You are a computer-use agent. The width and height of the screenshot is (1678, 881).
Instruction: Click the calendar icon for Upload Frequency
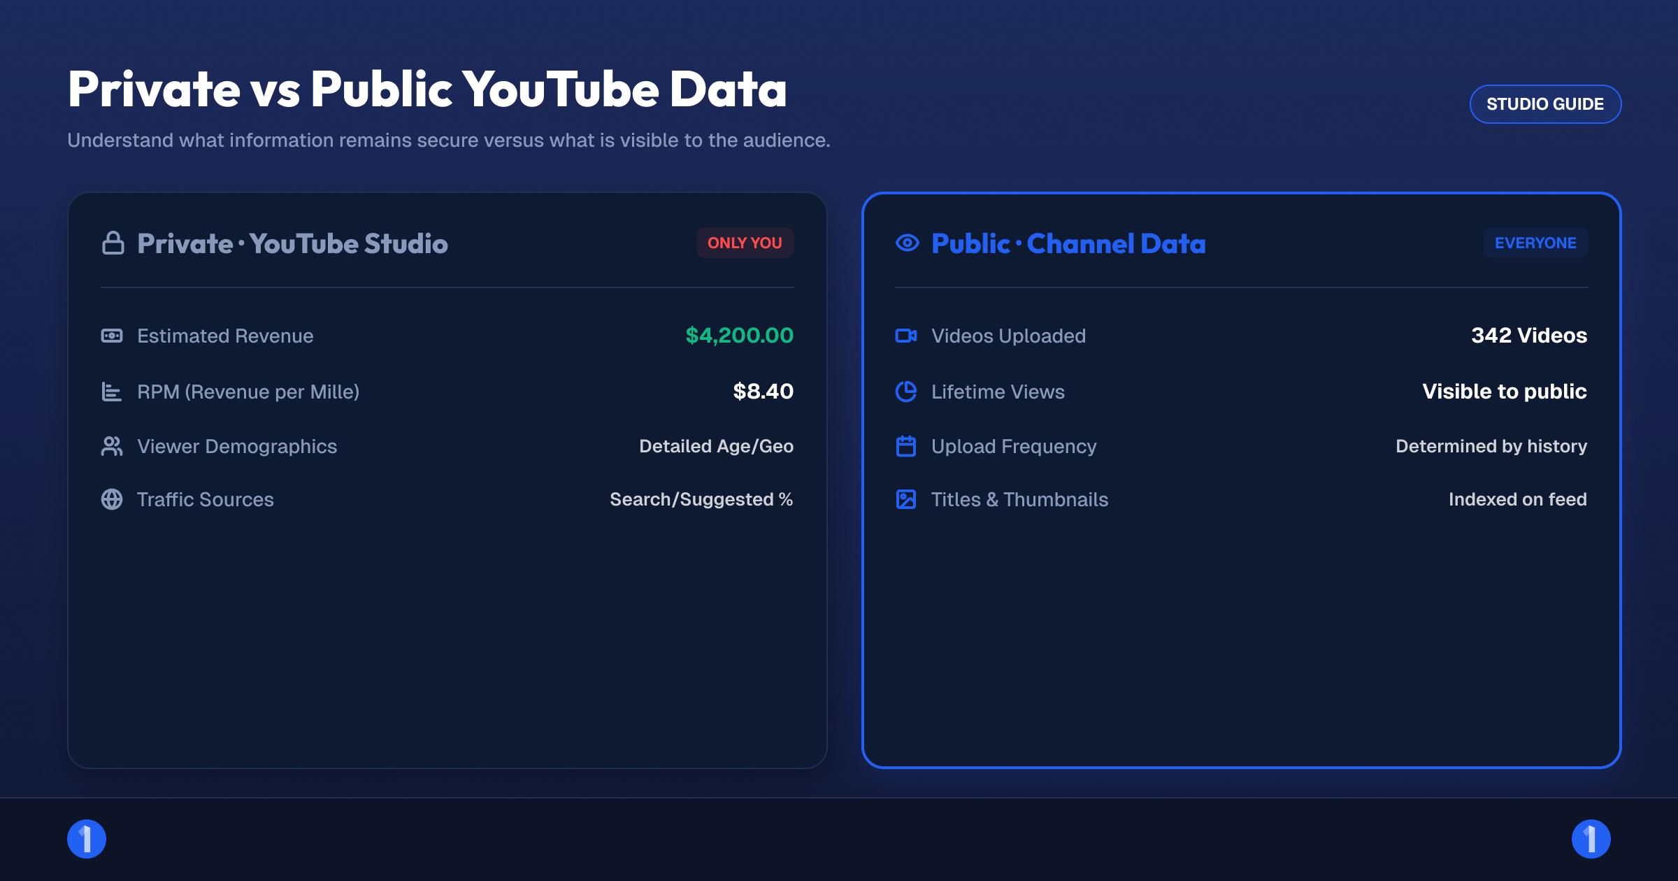click(906, 446)
